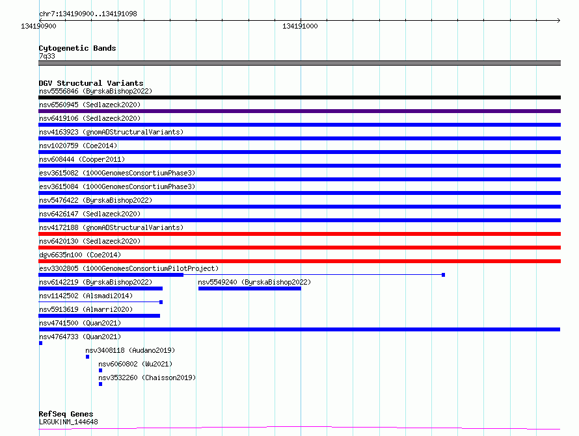Image resolution: width=579 pixels, height=436 pixels.
Task: Select nsv4741500 (Quan2021) label
Action: pos(80,323)
